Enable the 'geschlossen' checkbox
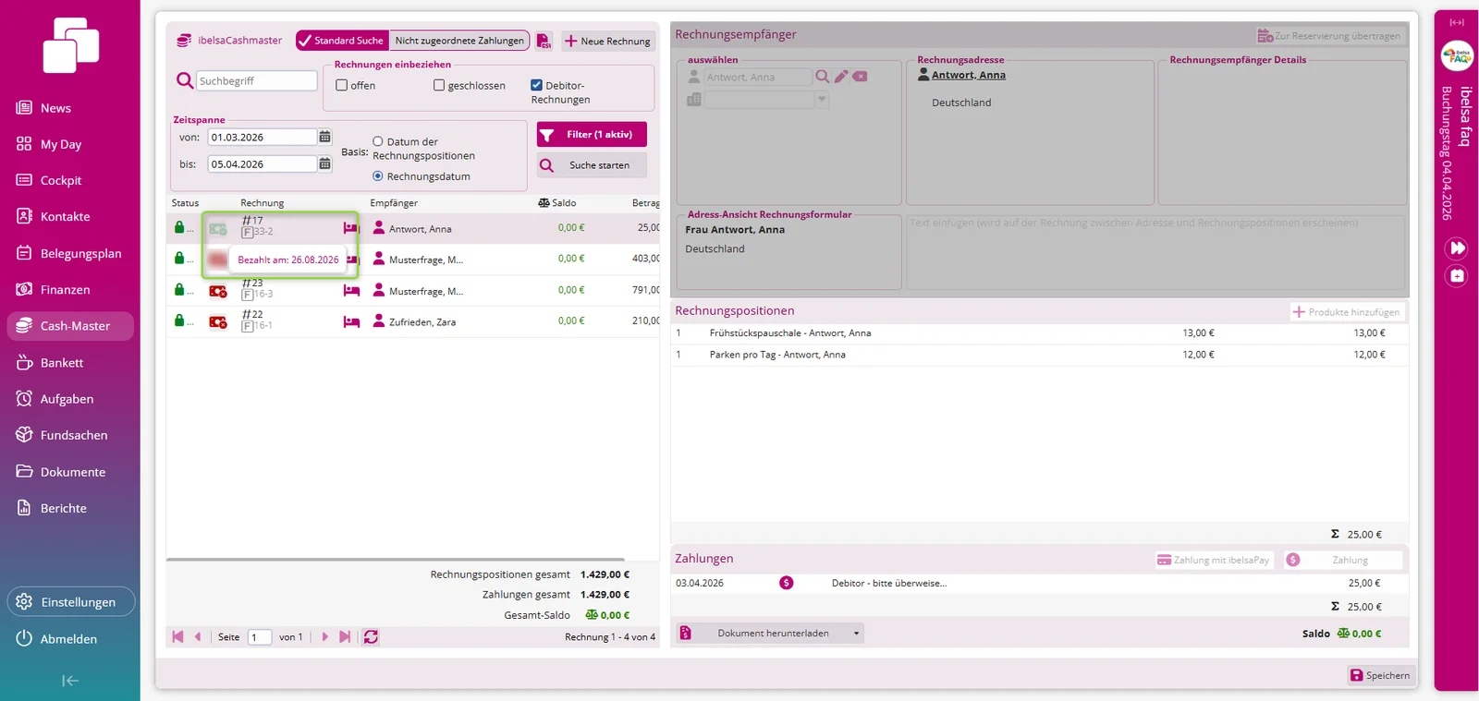1479x701 pixels. click(439, 85)
